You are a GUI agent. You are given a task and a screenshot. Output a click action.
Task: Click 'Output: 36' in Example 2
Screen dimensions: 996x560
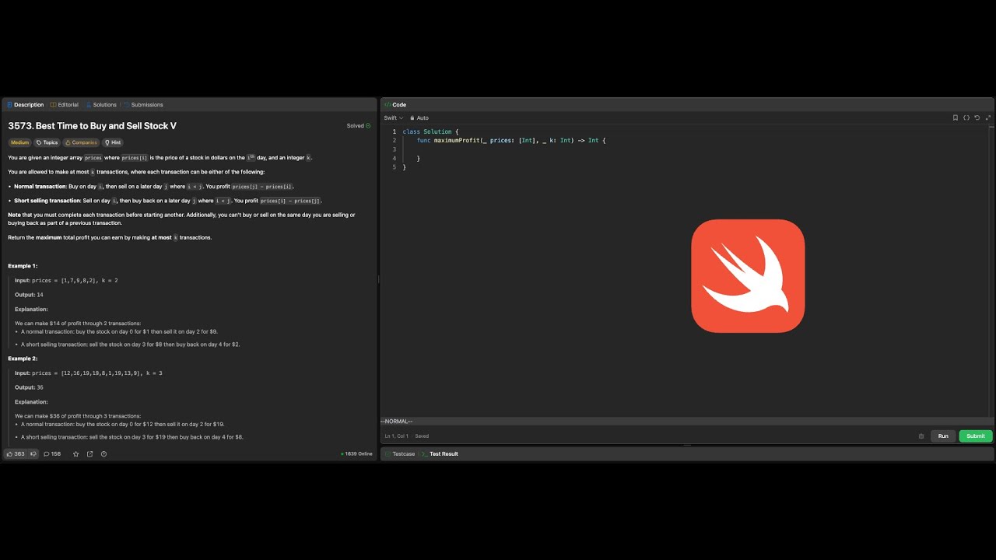click(x=29, y=387)
